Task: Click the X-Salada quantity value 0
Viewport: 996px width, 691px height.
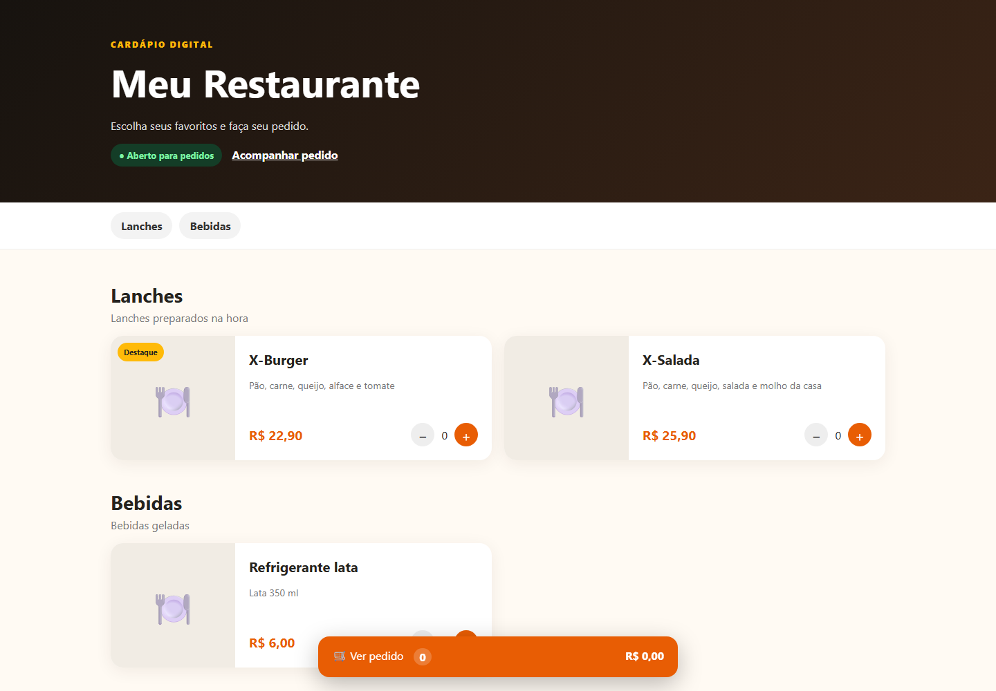Action: (838, 435)
